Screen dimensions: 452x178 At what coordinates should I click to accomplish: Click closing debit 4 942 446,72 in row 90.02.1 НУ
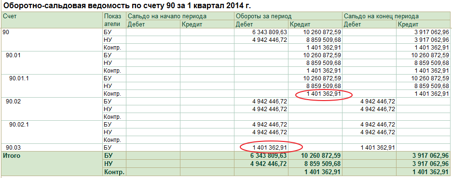pyautogui.click(x=377, y=132)
